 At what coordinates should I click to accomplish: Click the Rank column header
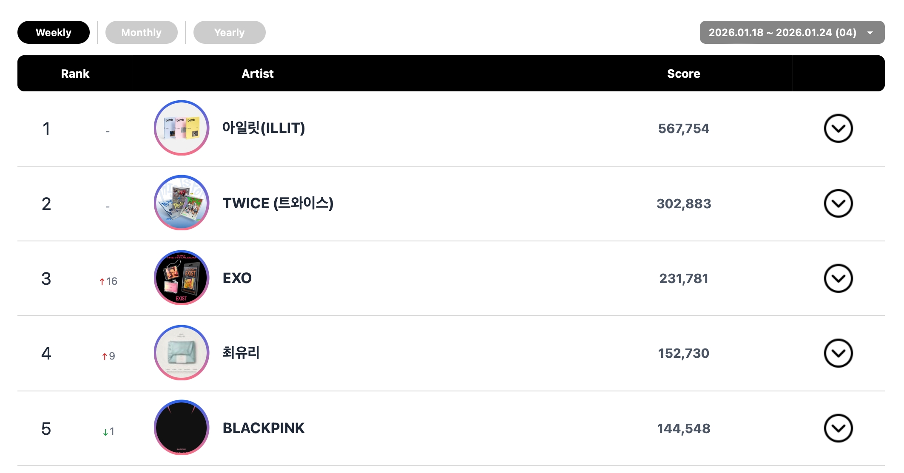(75, 74)
